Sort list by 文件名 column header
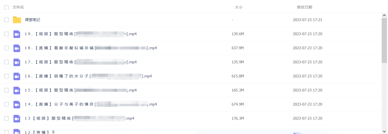 click(x=18, y=7)
